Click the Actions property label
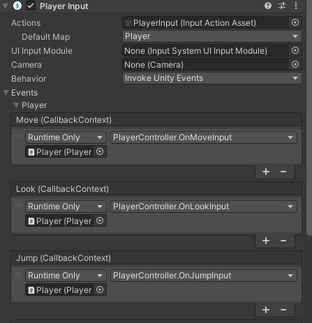 pyautogui.click(x=26, y=23)
